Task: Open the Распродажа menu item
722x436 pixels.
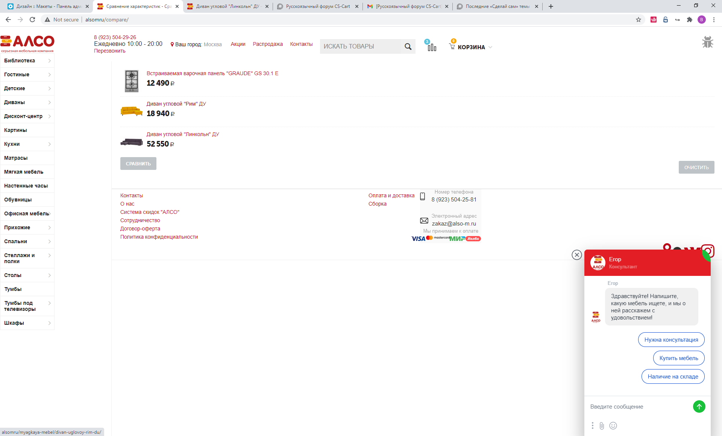Action: pyautogui.click(x=267, y=44)
